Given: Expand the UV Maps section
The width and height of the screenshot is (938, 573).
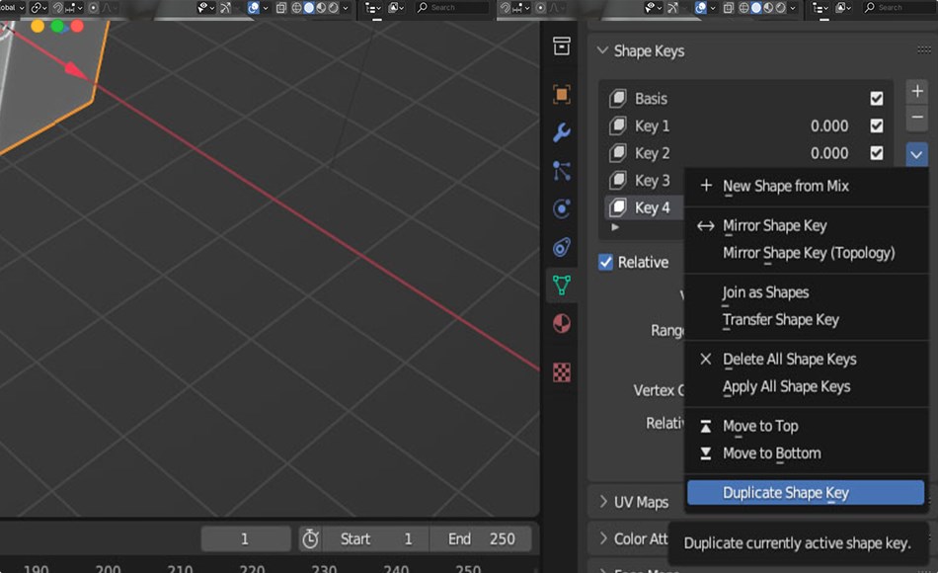Looking at the screenshot, I should point(633,502).
